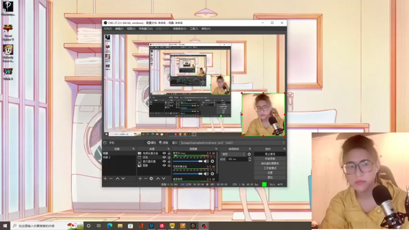Toggle the lock on the 显示器采集 source
409x230 pixels.
pyautogui.click(x=169, y=162)
